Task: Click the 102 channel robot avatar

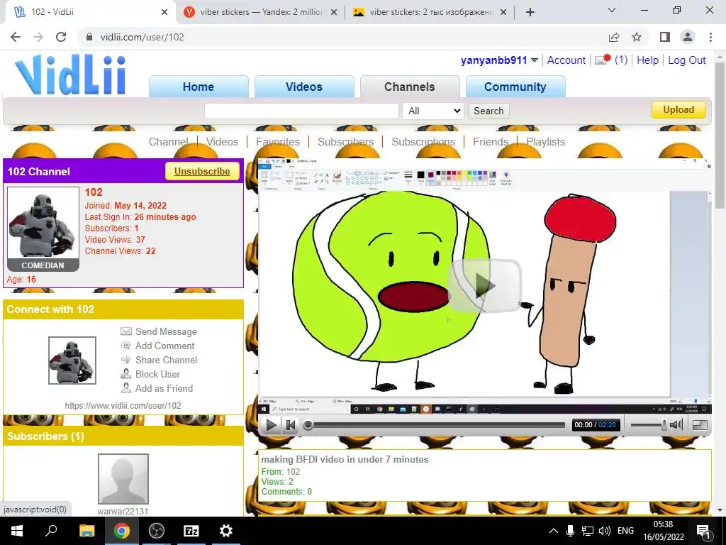Action: (x=43, y=224)
